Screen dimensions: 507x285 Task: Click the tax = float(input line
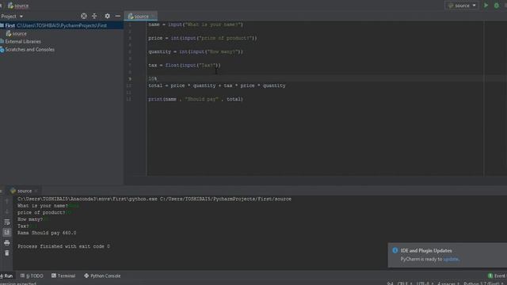pos(185,65)
